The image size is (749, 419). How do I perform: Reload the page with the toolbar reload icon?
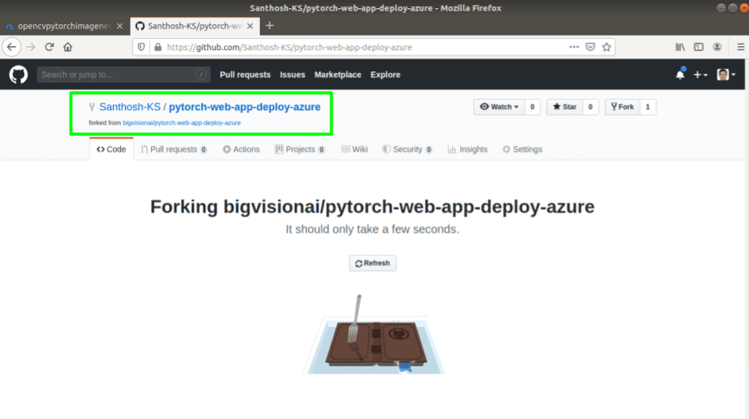point(50,47)
